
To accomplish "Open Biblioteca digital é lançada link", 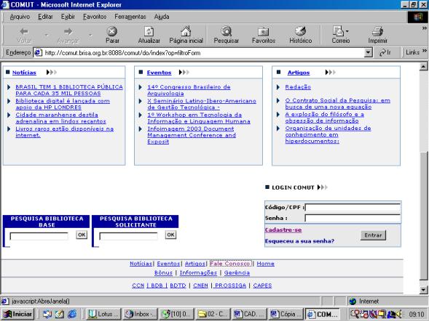I will pyautogui.click(x=63, y=104).
